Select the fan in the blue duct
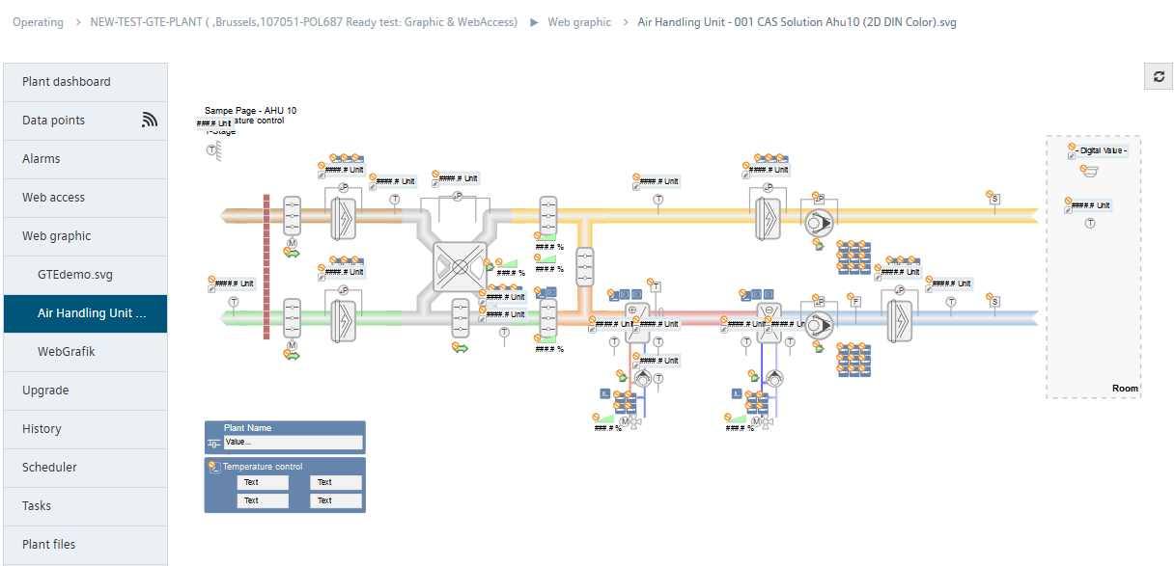This screenshot has width=1175, height=566. 819,325
